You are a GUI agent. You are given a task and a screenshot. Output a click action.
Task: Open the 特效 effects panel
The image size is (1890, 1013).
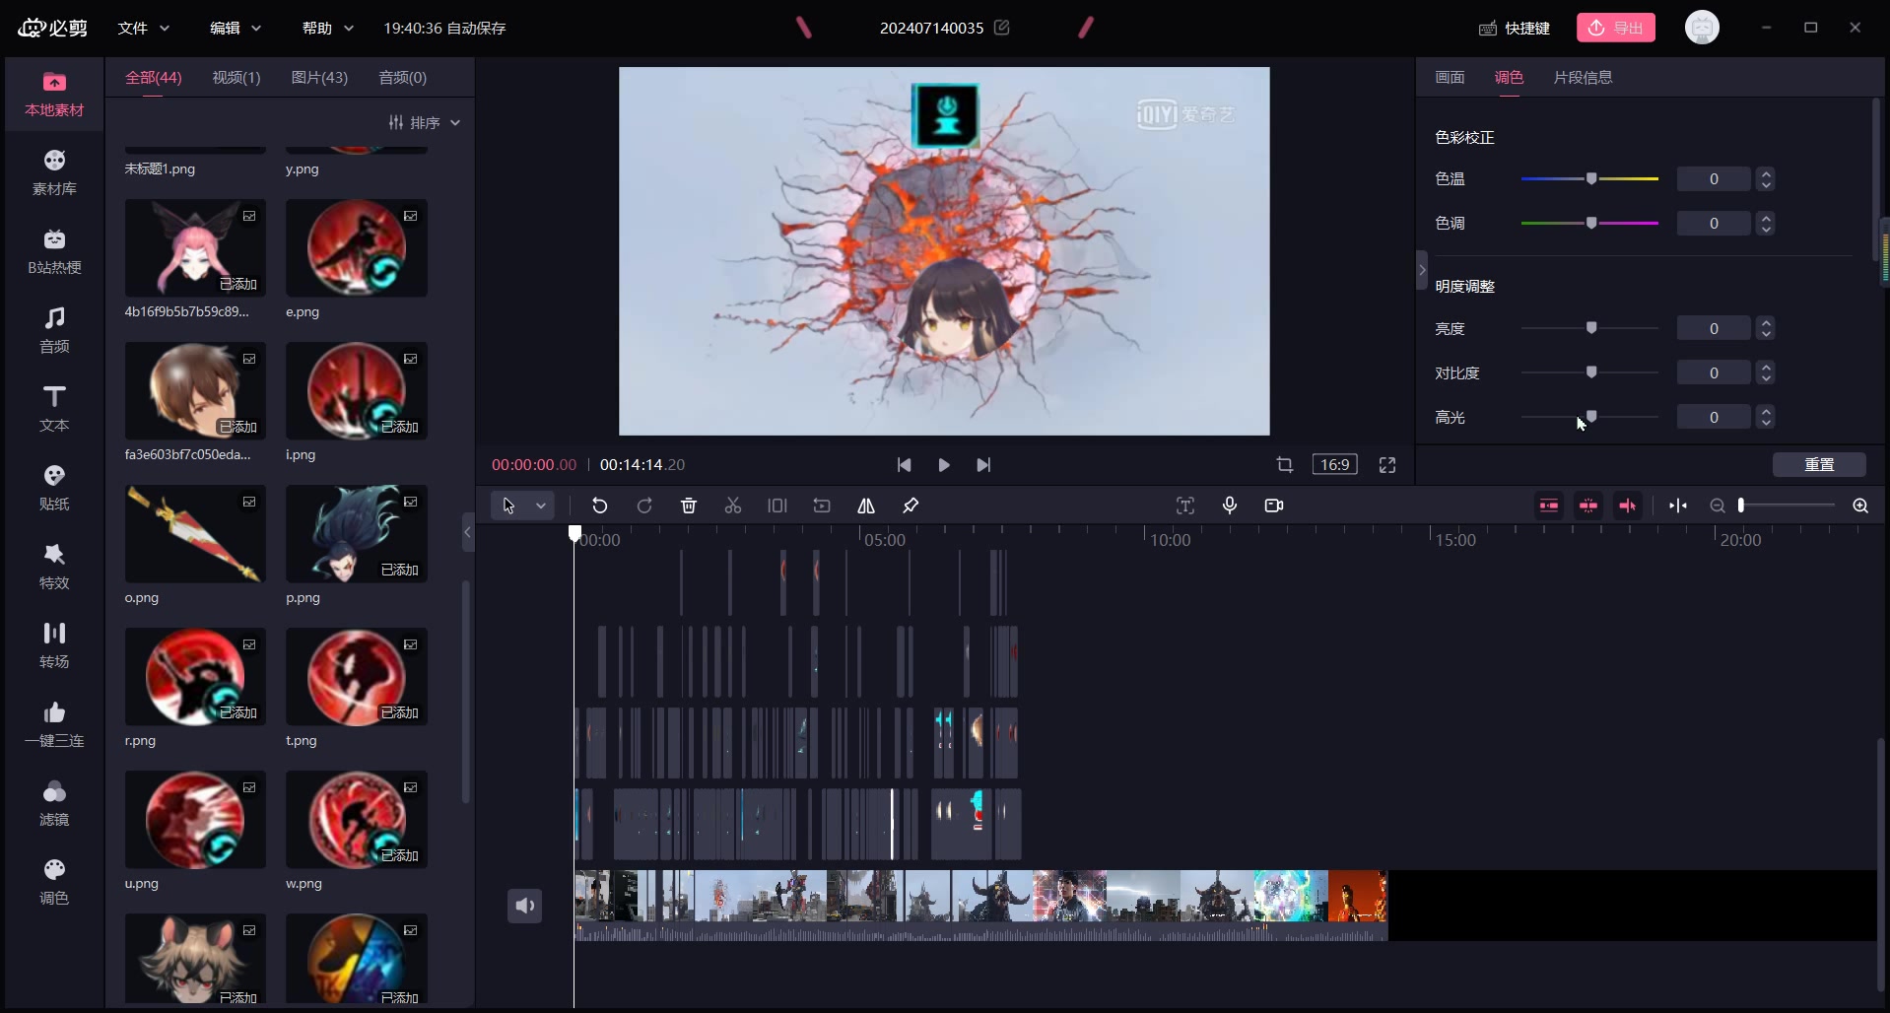pyautogui.click(x=54, y=567)
